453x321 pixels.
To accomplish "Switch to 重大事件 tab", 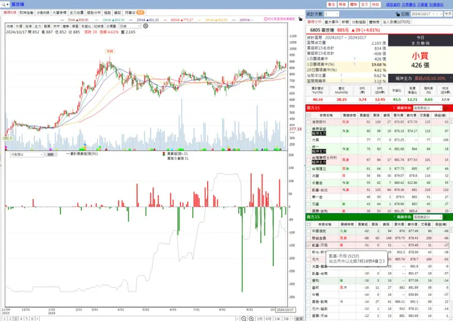I will tap(332, 22).
